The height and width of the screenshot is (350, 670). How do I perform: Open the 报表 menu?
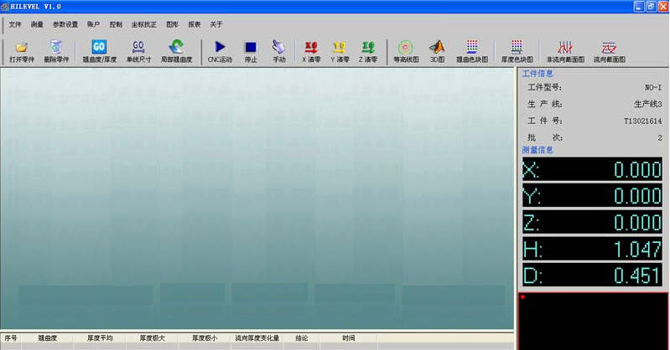click(x=195, y=24)
